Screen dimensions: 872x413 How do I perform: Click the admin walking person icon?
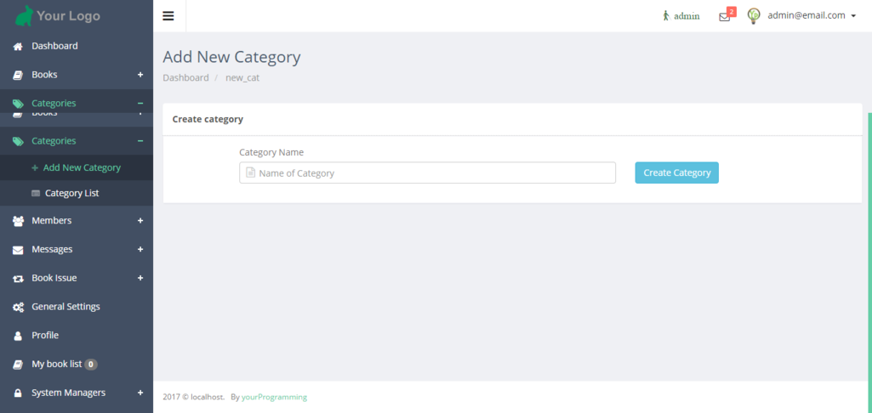tap(666, 15)
